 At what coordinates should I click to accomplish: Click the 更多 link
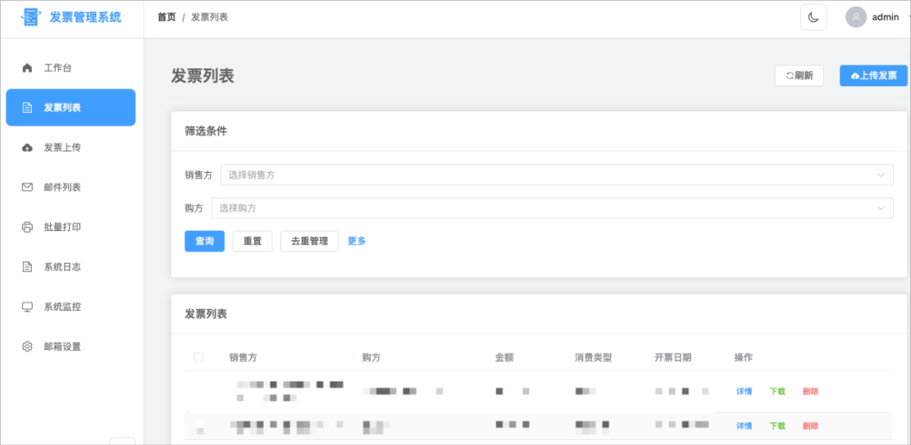pyautogui.click(x=357, y=241)
